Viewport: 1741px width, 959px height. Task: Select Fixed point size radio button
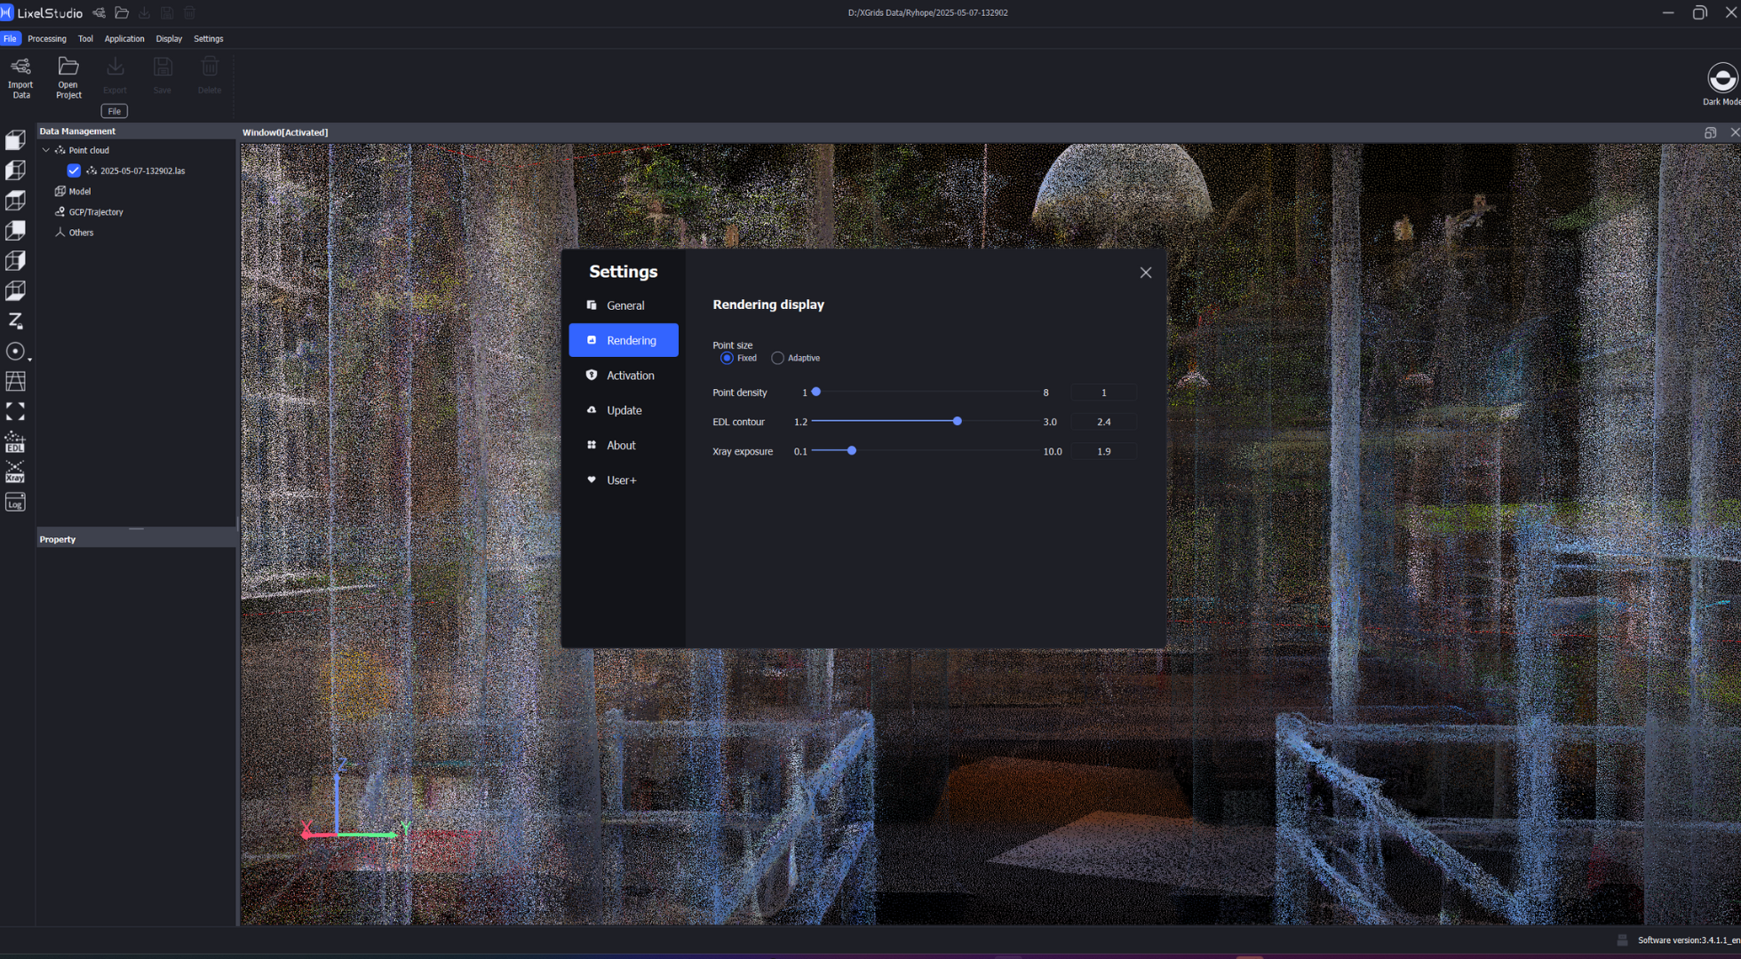727,358
